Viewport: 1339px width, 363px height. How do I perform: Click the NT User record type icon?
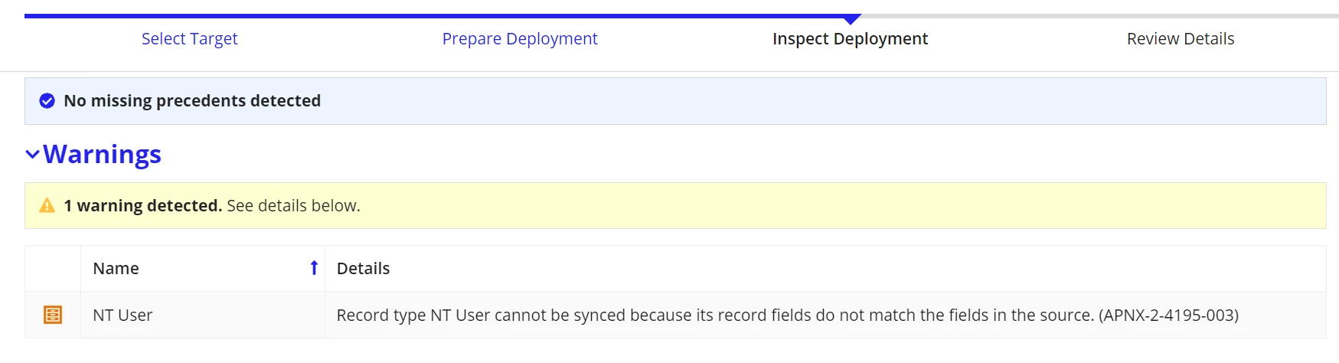(53, 315)
